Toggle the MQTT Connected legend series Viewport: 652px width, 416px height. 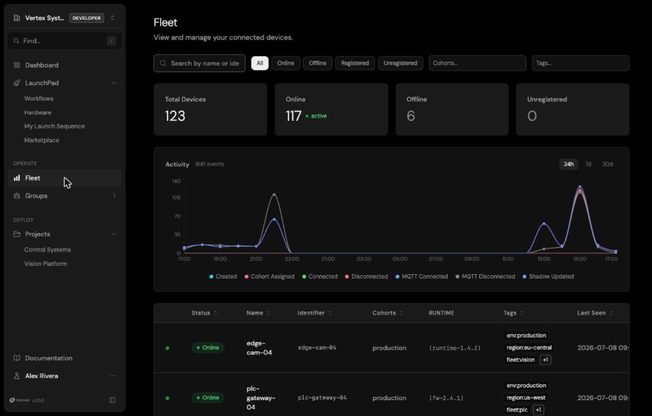[x=422, y=276]
